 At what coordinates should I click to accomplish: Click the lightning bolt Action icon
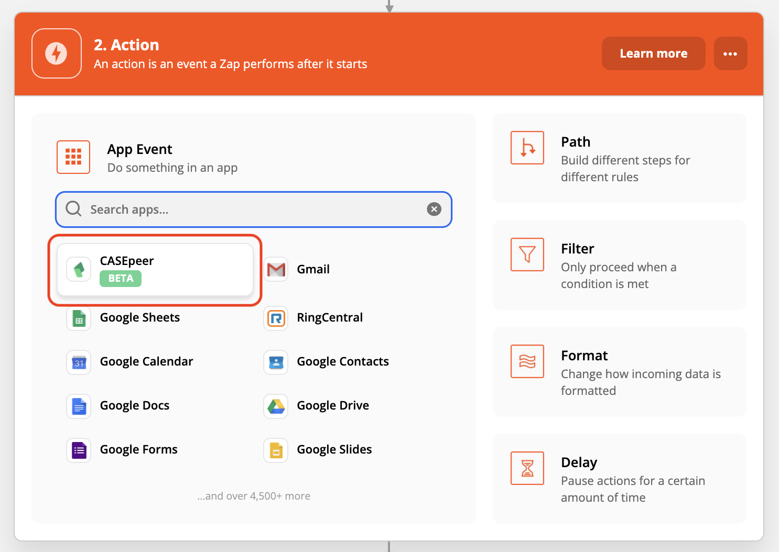[x=56, y=53]
